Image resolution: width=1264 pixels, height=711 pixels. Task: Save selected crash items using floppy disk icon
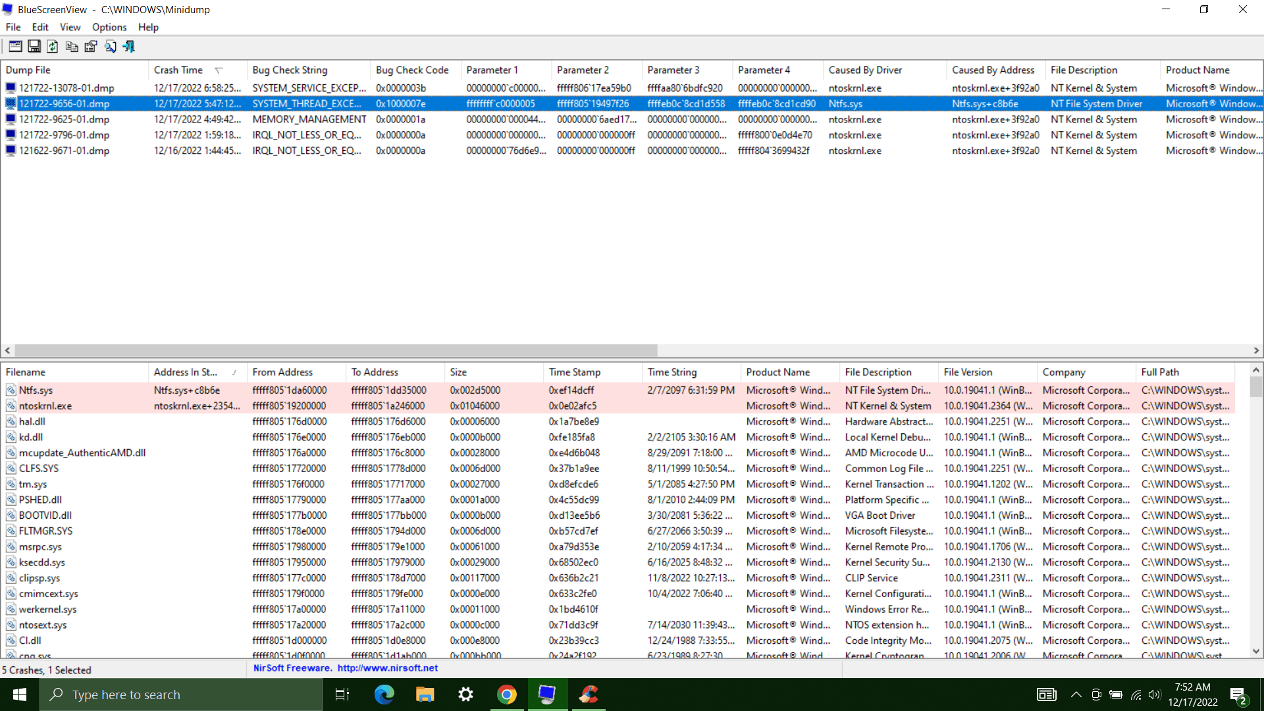click(34, 46)
